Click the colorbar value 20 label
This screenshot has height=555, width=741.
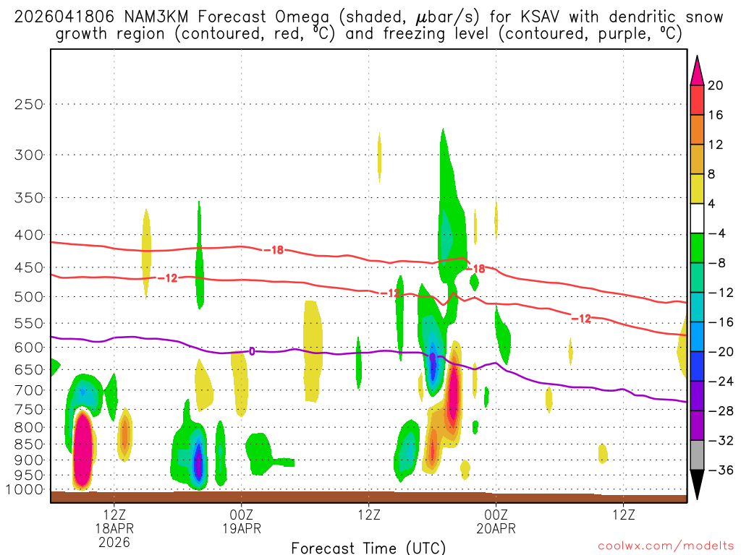pos(716,85)
